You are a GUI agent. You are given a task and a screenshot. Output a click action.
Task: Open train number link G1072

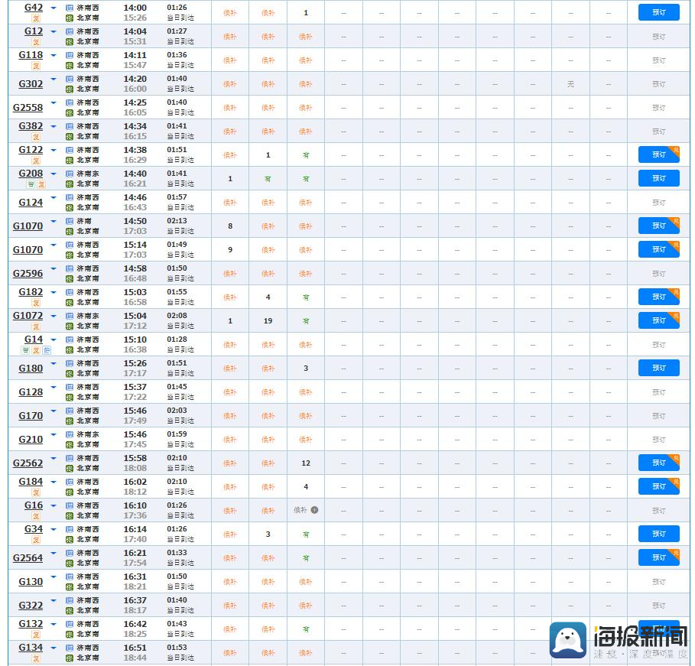pos(28,316)
